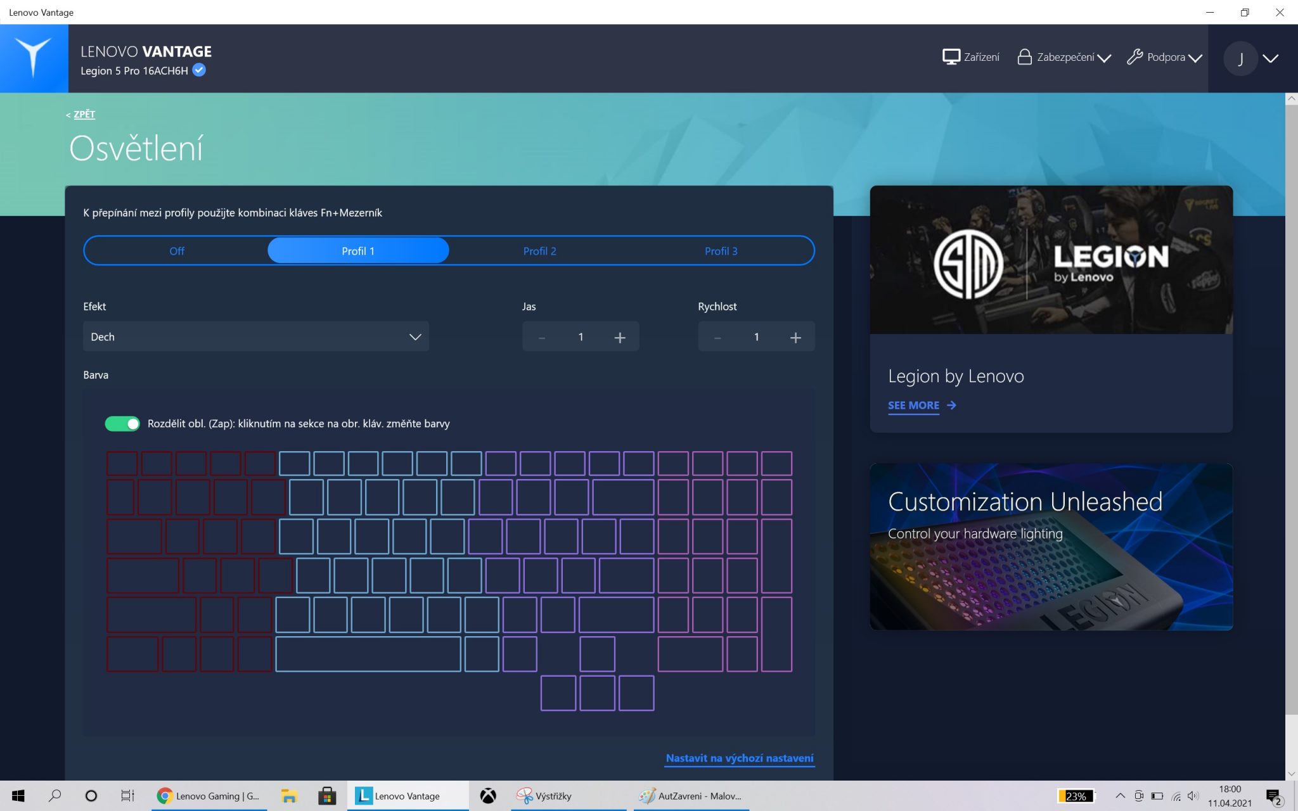1298x811 pixels.
Task: Expand the account dropdown arrow
Action: pyautogui.click(x=1270, y=58)
